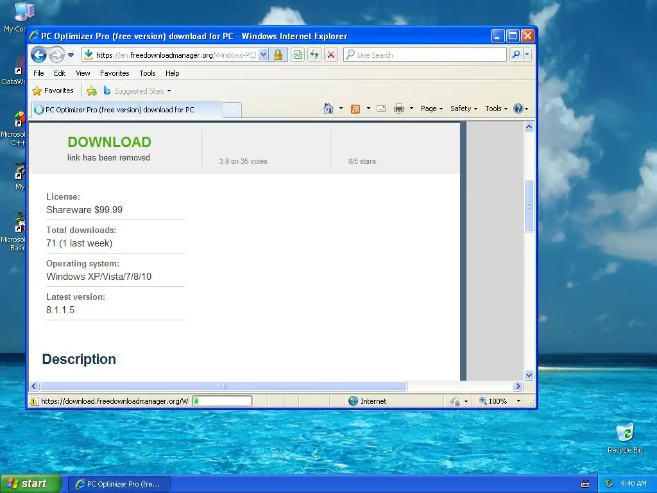Click '71 (1 last week)' downloads text
Screen dimensions: 657x493
(79, 243)
